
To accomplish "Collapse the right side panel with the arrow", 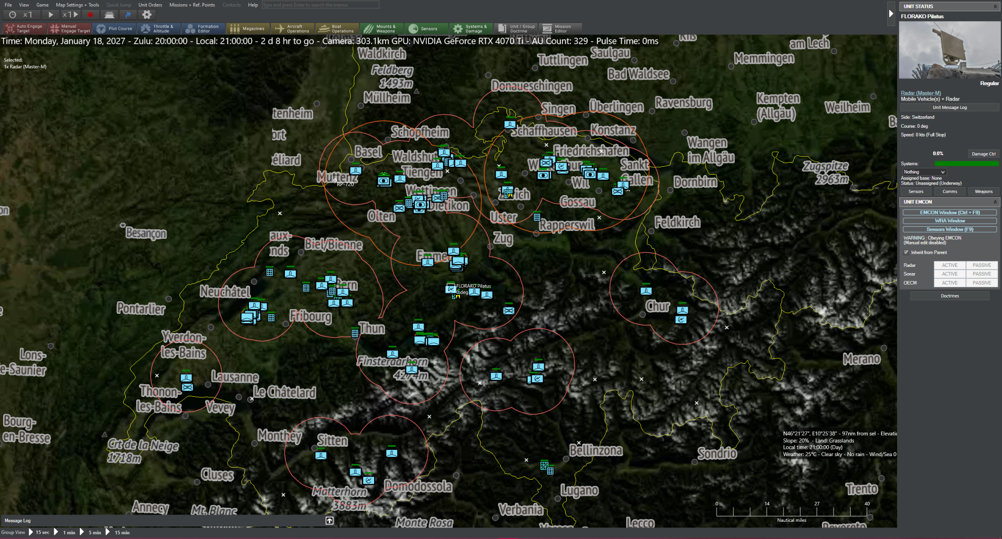I will tap(891, 14).
